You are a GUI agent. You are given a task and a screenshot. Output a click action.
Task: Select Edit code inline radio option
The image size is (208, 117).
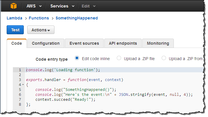click(77, 58)
